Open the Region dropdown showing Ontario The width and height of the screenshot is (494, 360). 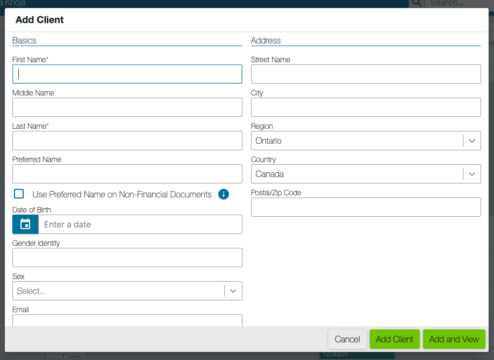471,141
